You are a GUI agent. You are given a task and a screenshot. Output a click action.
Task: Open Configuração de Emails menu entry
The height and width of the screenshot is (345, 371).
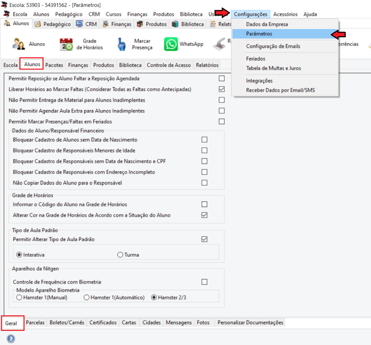click(285, 46)
